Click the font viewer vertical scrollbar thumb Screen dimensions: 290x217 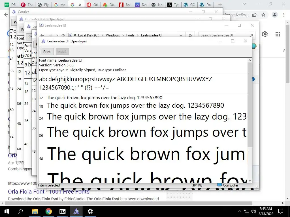coord(250,105)
